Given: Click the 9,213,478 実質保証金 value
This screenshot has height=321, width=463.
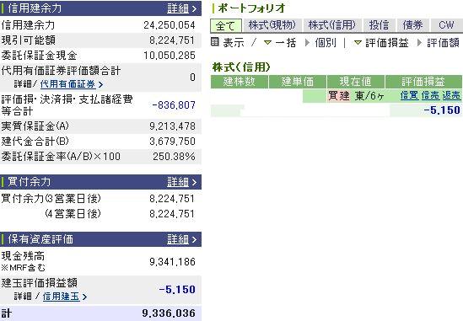Looking at the screenshot, I should coord(172,126).
